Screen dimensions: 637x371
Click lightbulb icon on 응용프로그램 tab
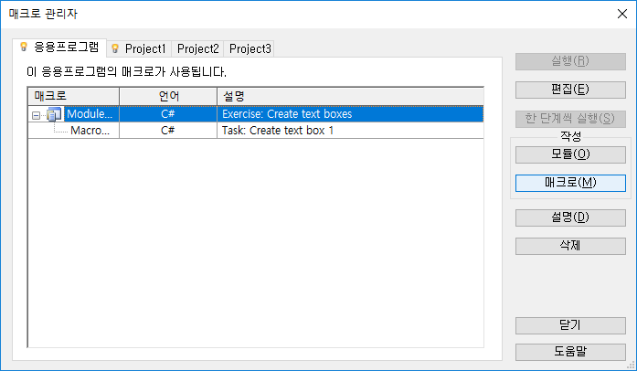[24, 47]
